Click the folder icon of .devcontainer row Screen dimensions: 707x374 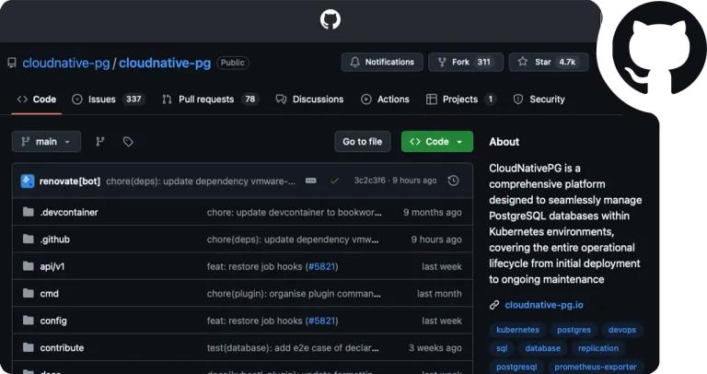tap(29, 212)
